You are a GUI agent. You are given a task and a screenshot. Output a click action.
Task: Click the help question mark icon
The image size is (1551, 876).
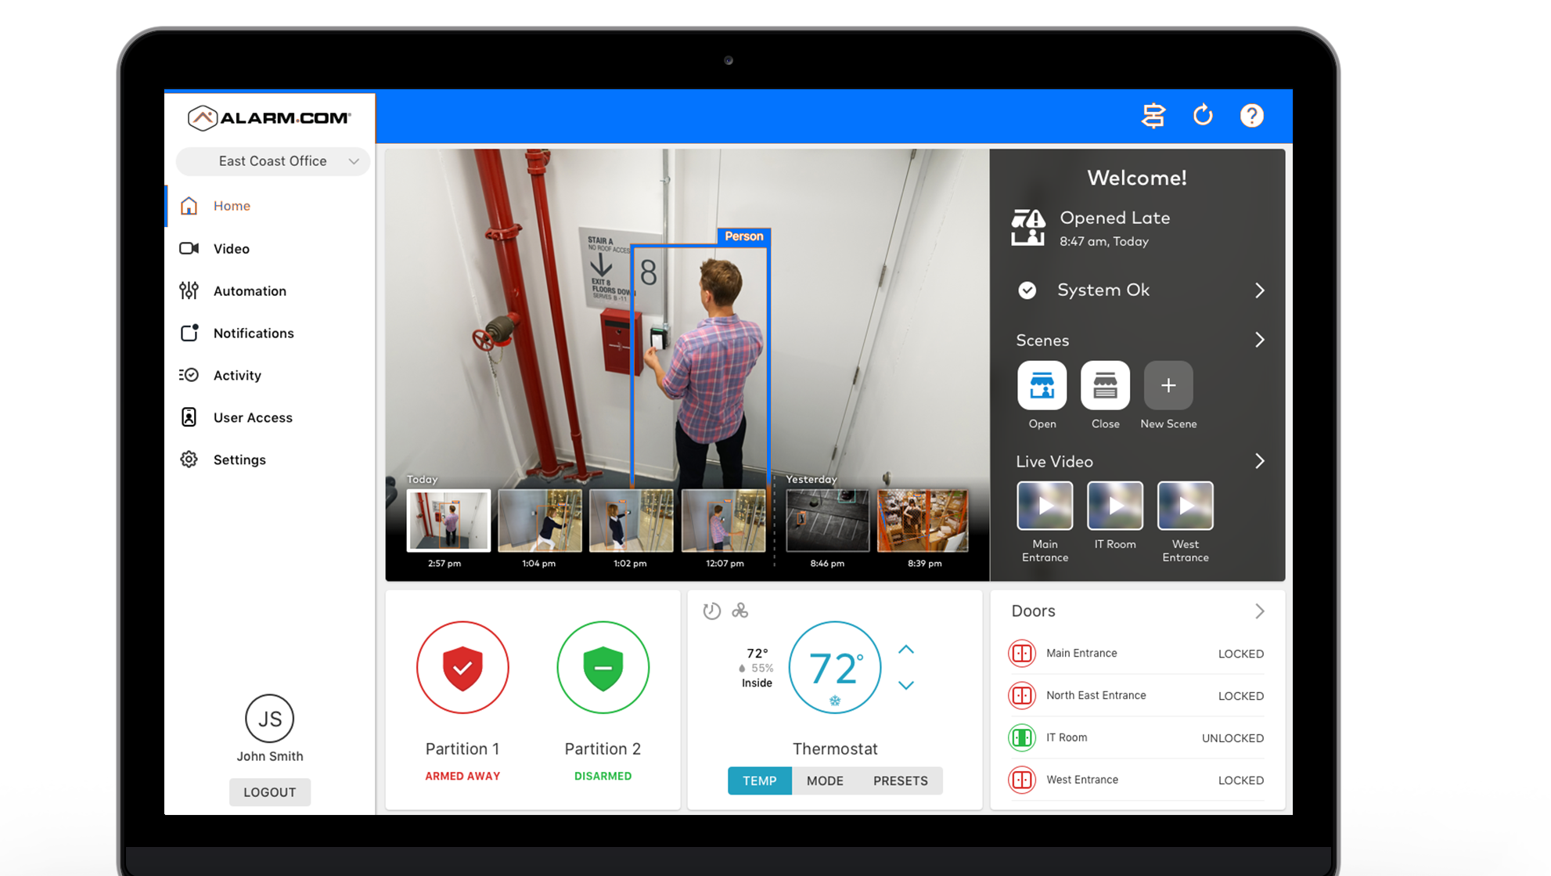pyautogui.click(x=1253, y=116)
